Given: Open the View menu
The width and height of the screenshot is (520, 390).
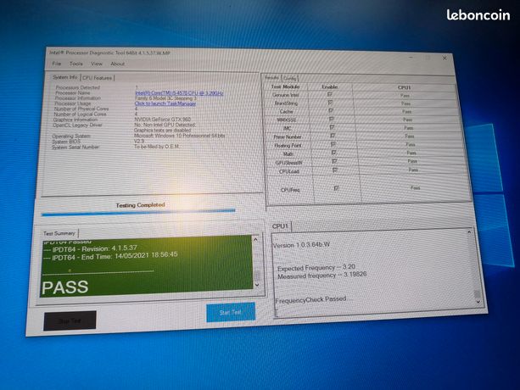Looking at the screenshot, I should (x=97, y=64).
